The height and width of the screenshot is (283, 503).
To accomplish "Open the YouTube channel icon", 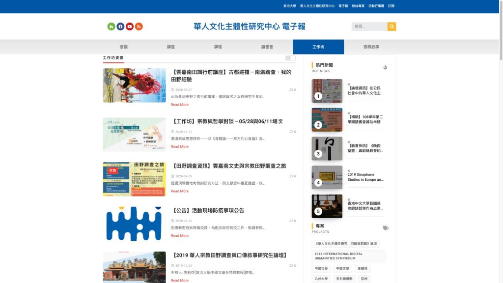I will (x=130, y=27).
